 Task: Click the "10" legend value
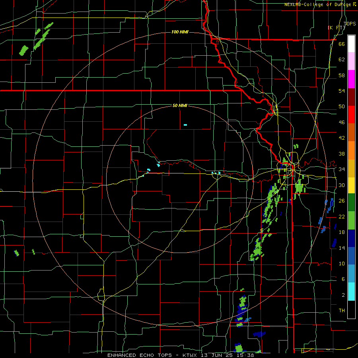pos(342,263)
